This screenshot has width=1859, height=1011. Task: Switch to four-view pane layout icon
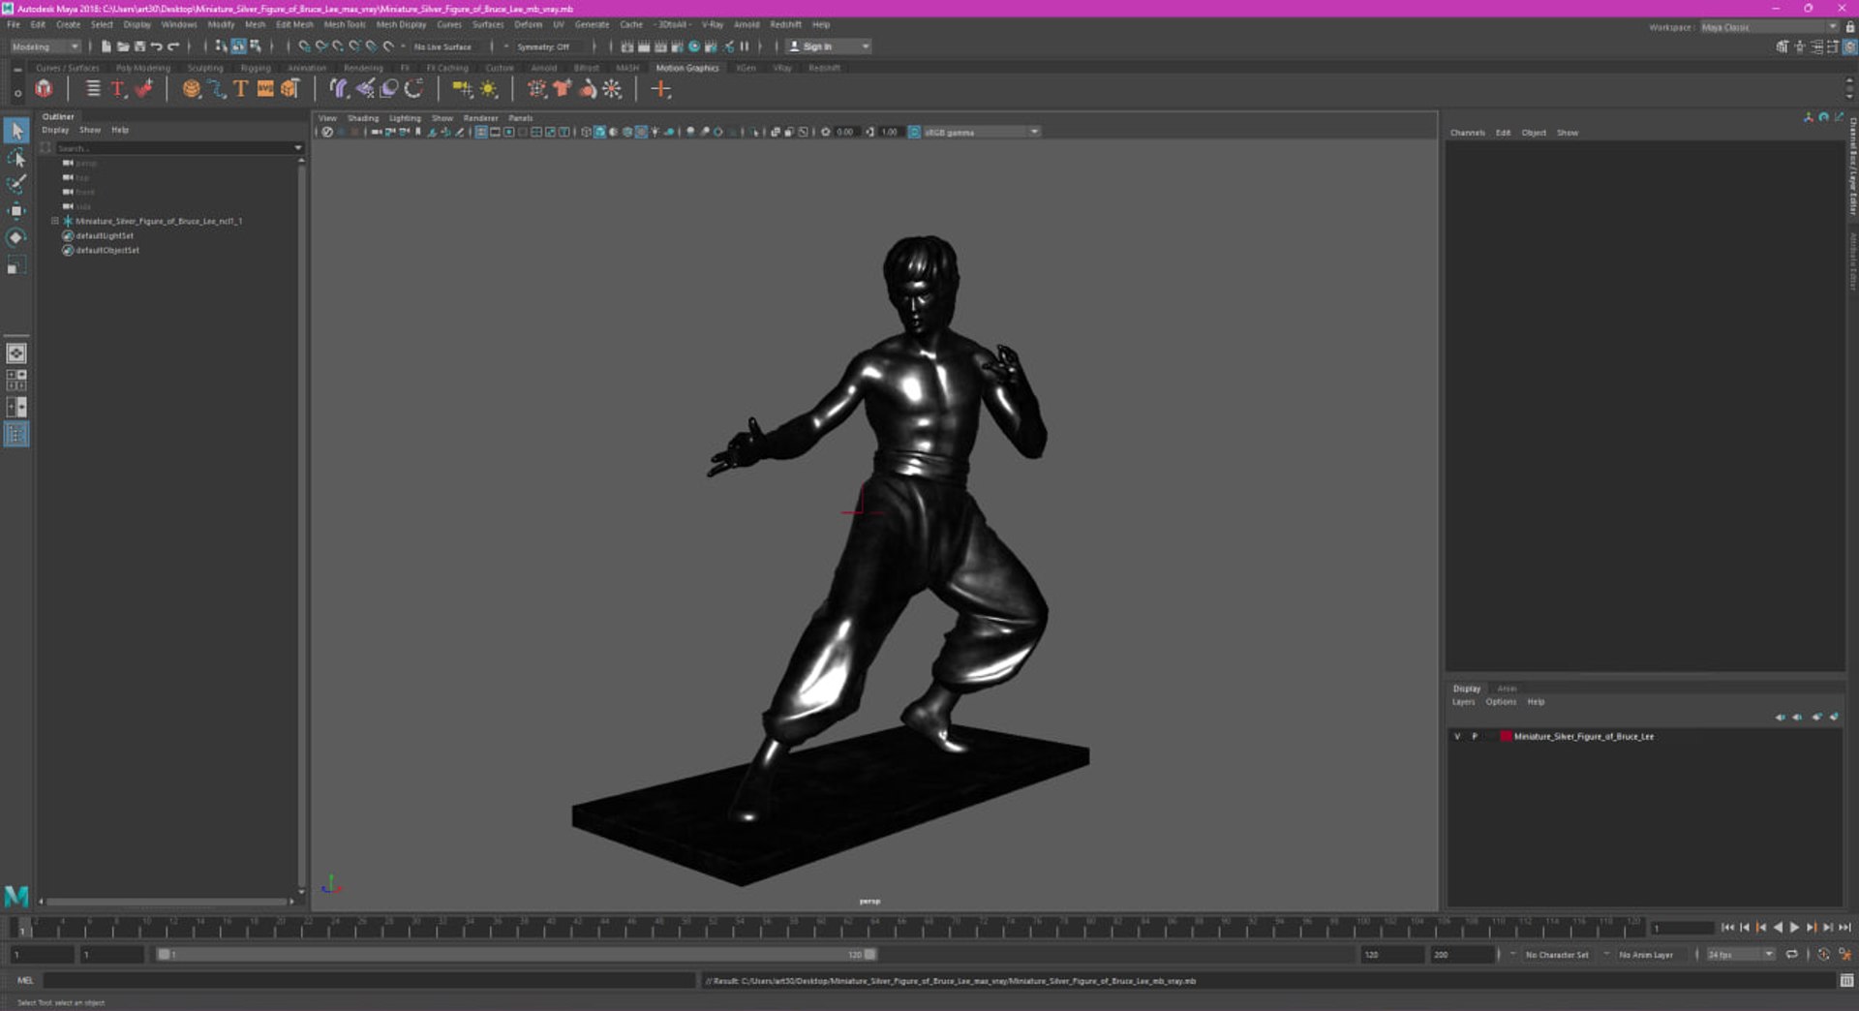pos(16,381)
